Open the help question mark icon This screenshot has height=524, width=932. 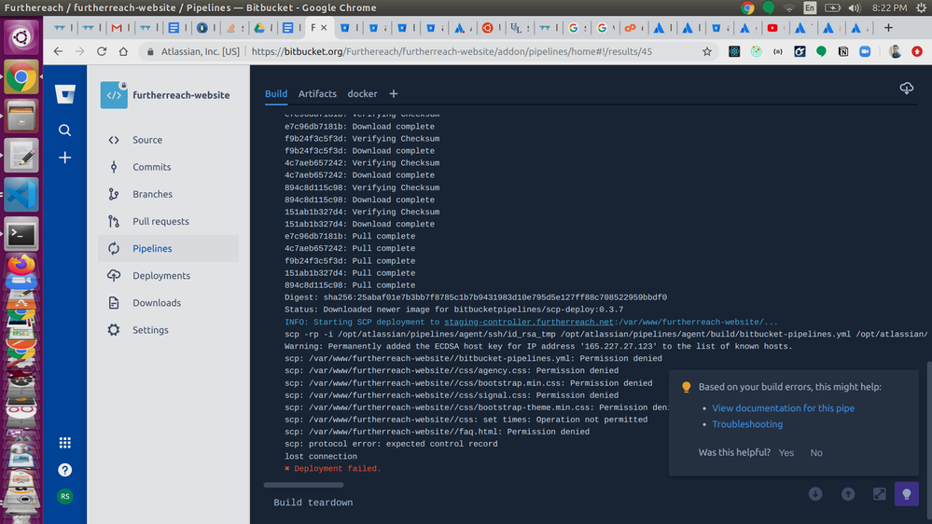pos(64,470)
